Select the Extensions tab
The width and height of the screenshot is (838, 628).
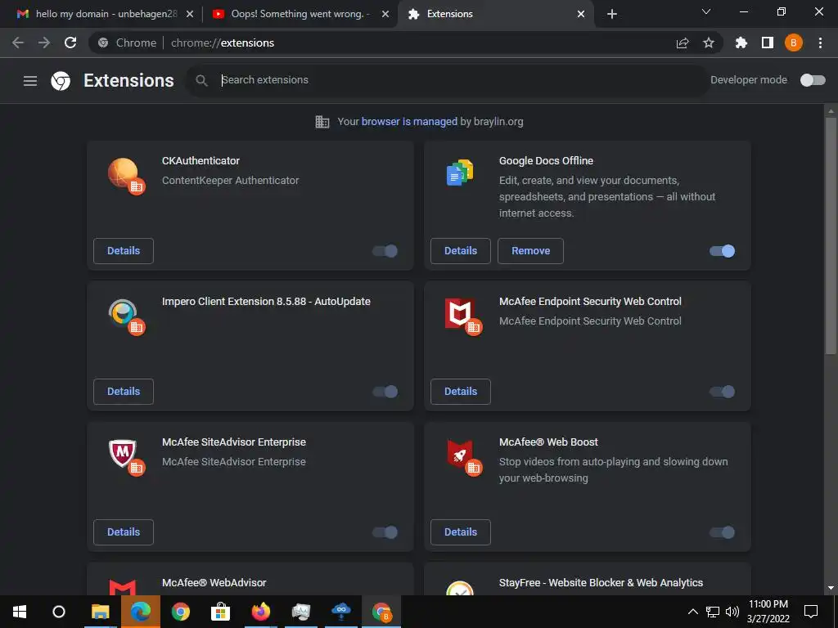click(x=495, y=14)
